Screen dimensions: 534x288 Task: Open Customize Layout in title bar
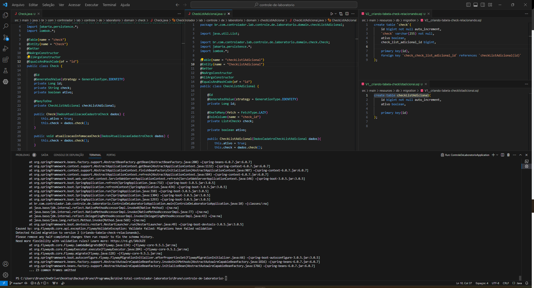click(x=490, y=5)
